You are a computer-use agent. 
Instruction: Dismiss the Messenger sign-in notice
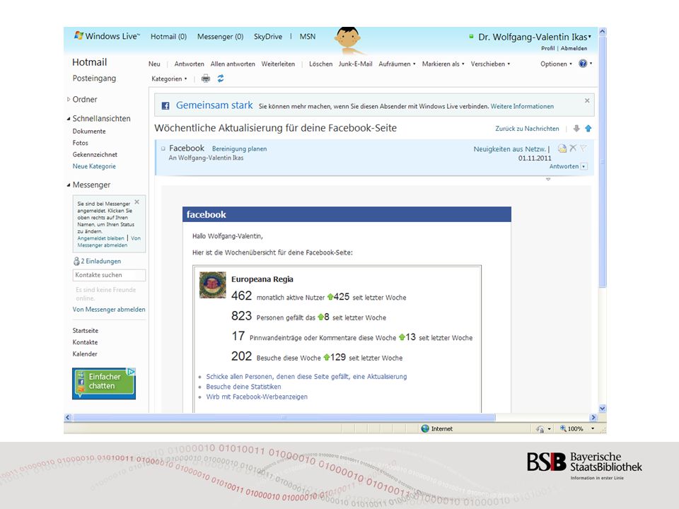tap(137, 201)
